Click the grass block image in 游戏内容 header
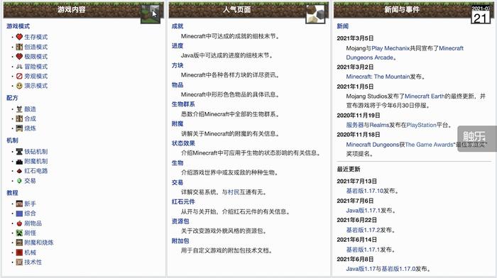497x278 pixels. [151, 14]
